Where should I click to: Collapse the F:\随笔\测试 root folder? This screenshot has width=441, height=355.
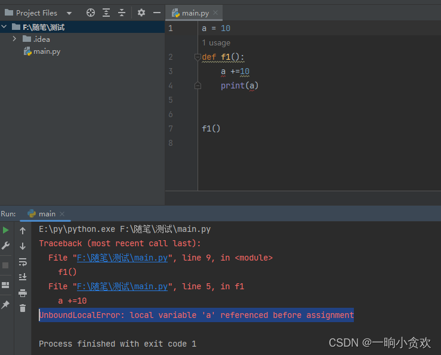coord(5,27)
